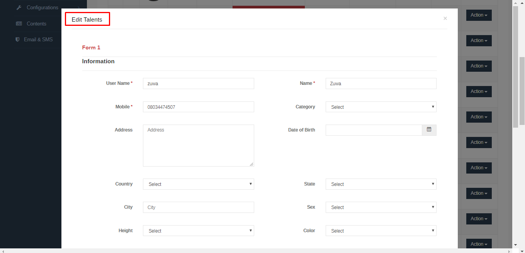Viewport: 525px width, 253px height.
Task: Open the State dropdown
Action: point(381,184)
